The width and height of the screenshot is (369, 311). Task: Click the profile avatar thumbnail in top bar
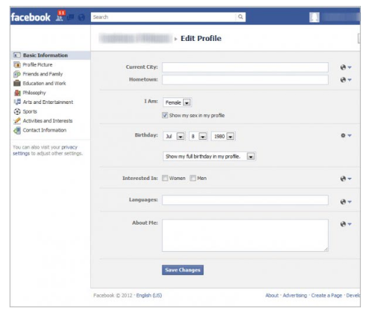[314, 18]
